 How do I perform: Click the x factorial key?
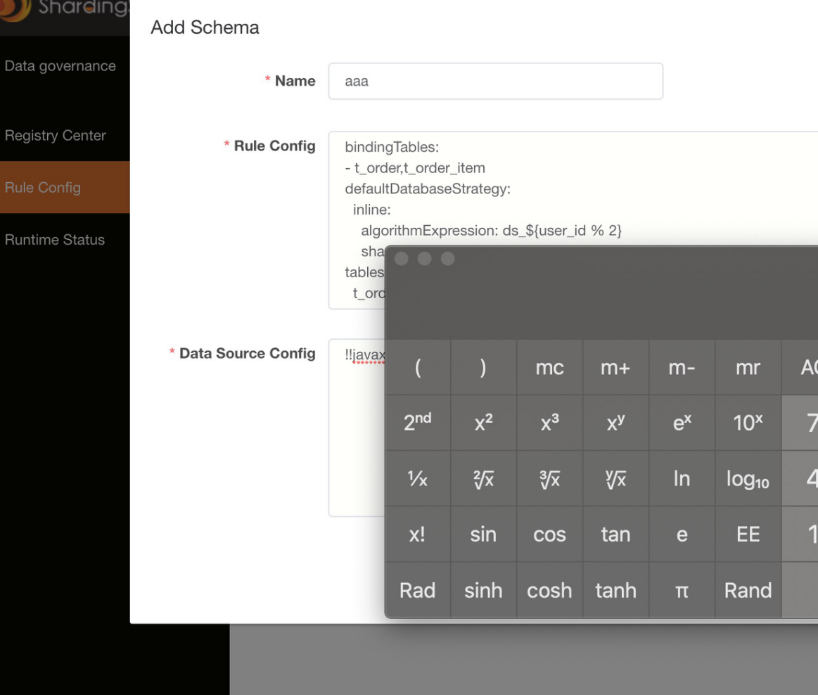(x=417, y=535)
